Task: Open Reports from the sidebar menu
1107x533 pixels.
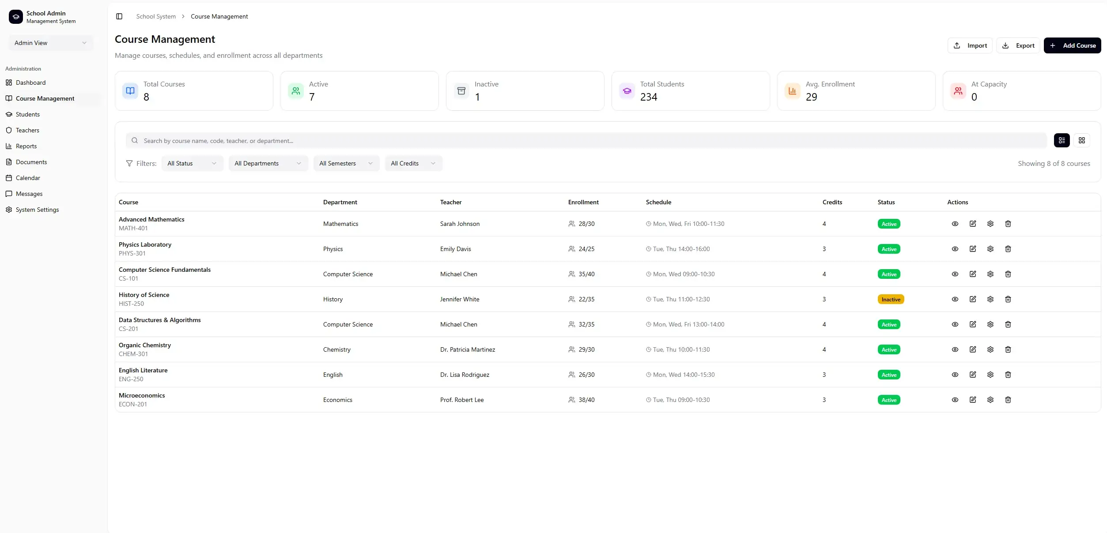Action: point(25,146)
